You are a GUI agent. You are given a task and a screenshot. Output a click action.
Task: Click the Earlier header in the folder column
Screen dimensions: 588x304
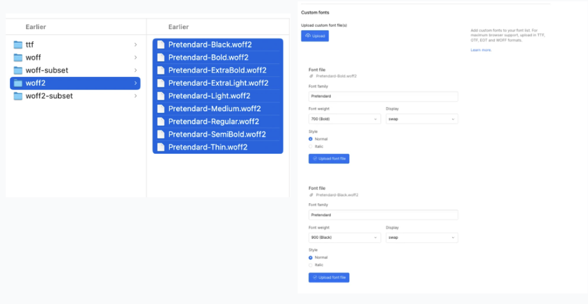tap(36, 27)
